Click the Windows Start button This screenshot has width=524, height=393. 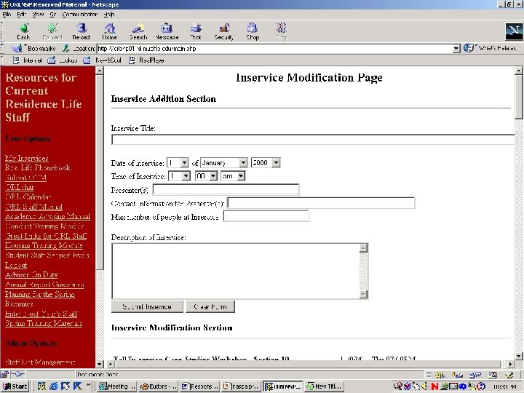pyautogui.click(x=15, y=386)
